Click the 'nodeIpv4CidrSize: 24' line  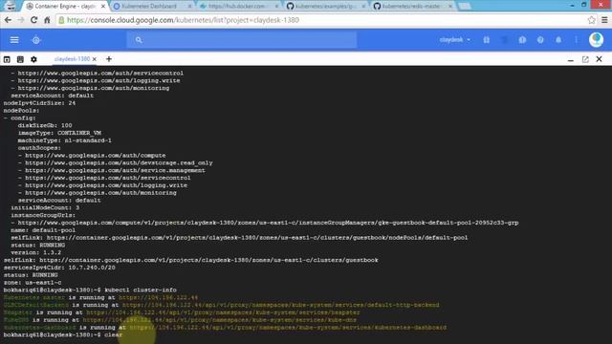tap(39, 103)
